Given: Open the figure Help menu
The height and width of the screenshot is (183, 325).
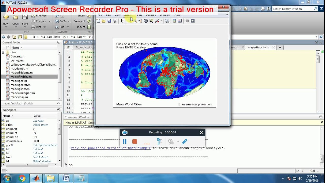Looking at the screenshot, I should coord(177,15).
